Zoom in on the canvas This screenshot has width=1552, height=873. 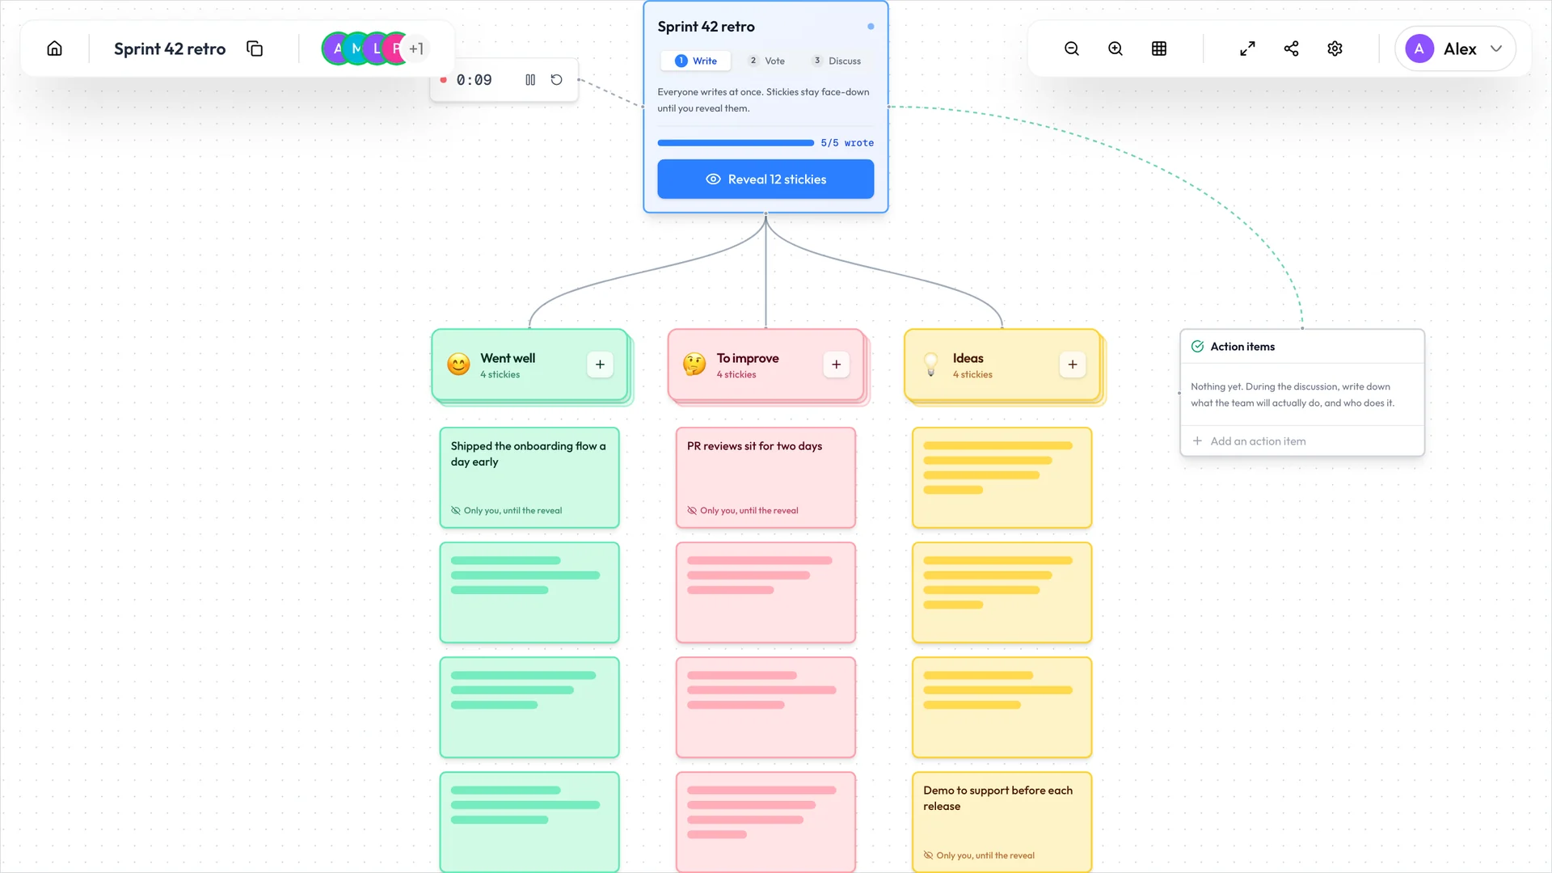click(x=1115, y=48)
